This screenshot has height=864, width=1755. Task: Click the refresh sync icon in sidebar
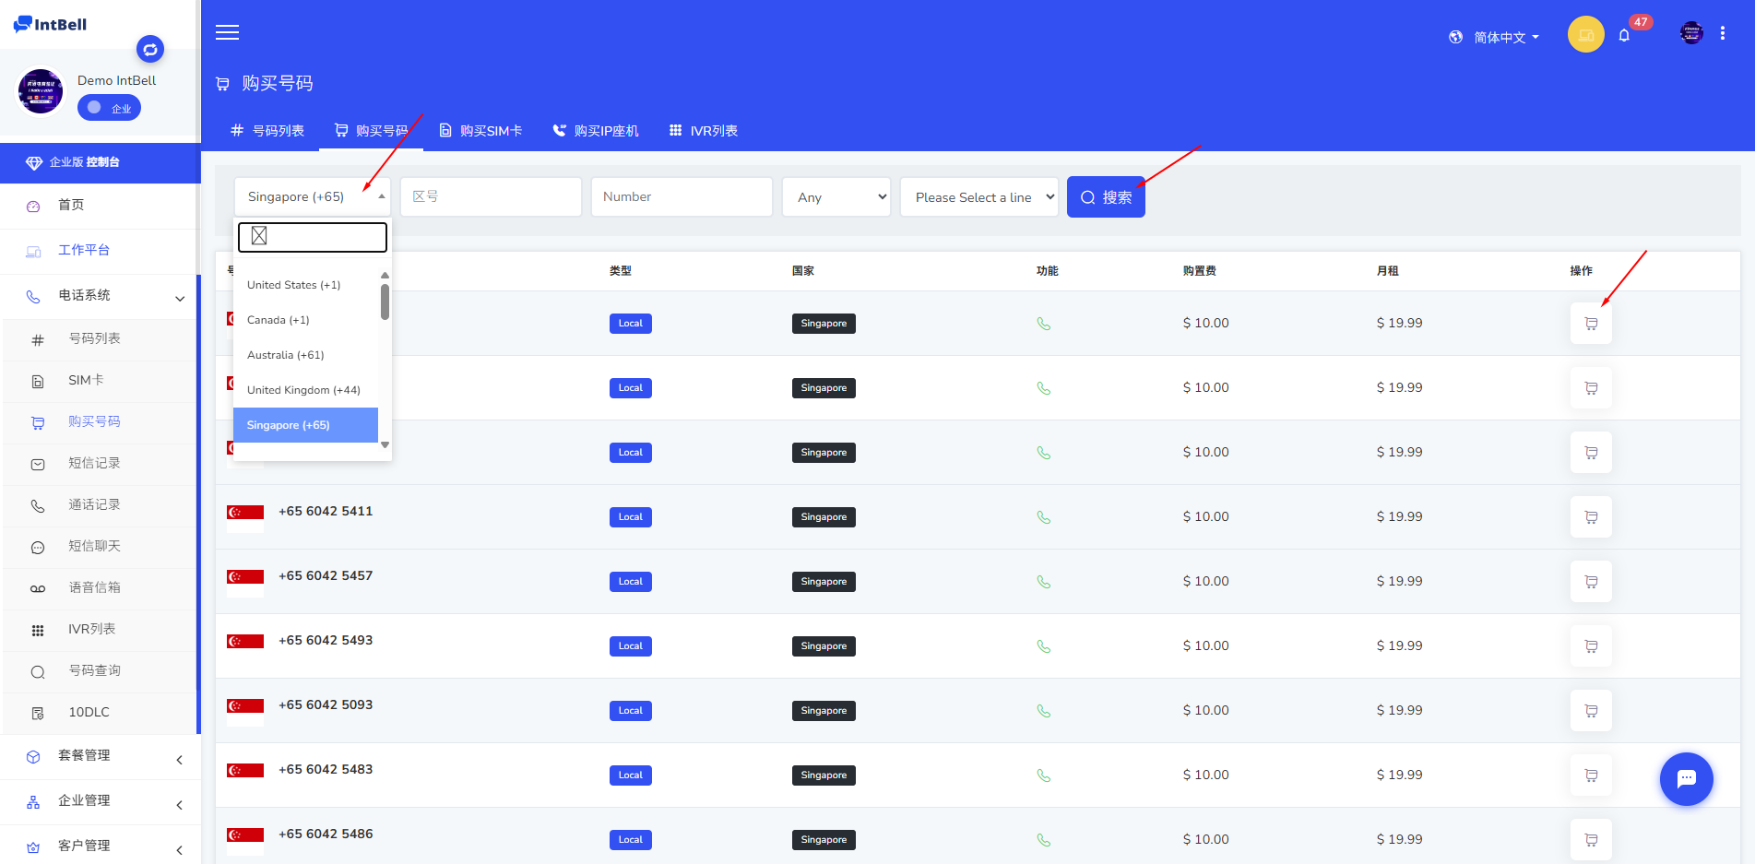point(150,49)
